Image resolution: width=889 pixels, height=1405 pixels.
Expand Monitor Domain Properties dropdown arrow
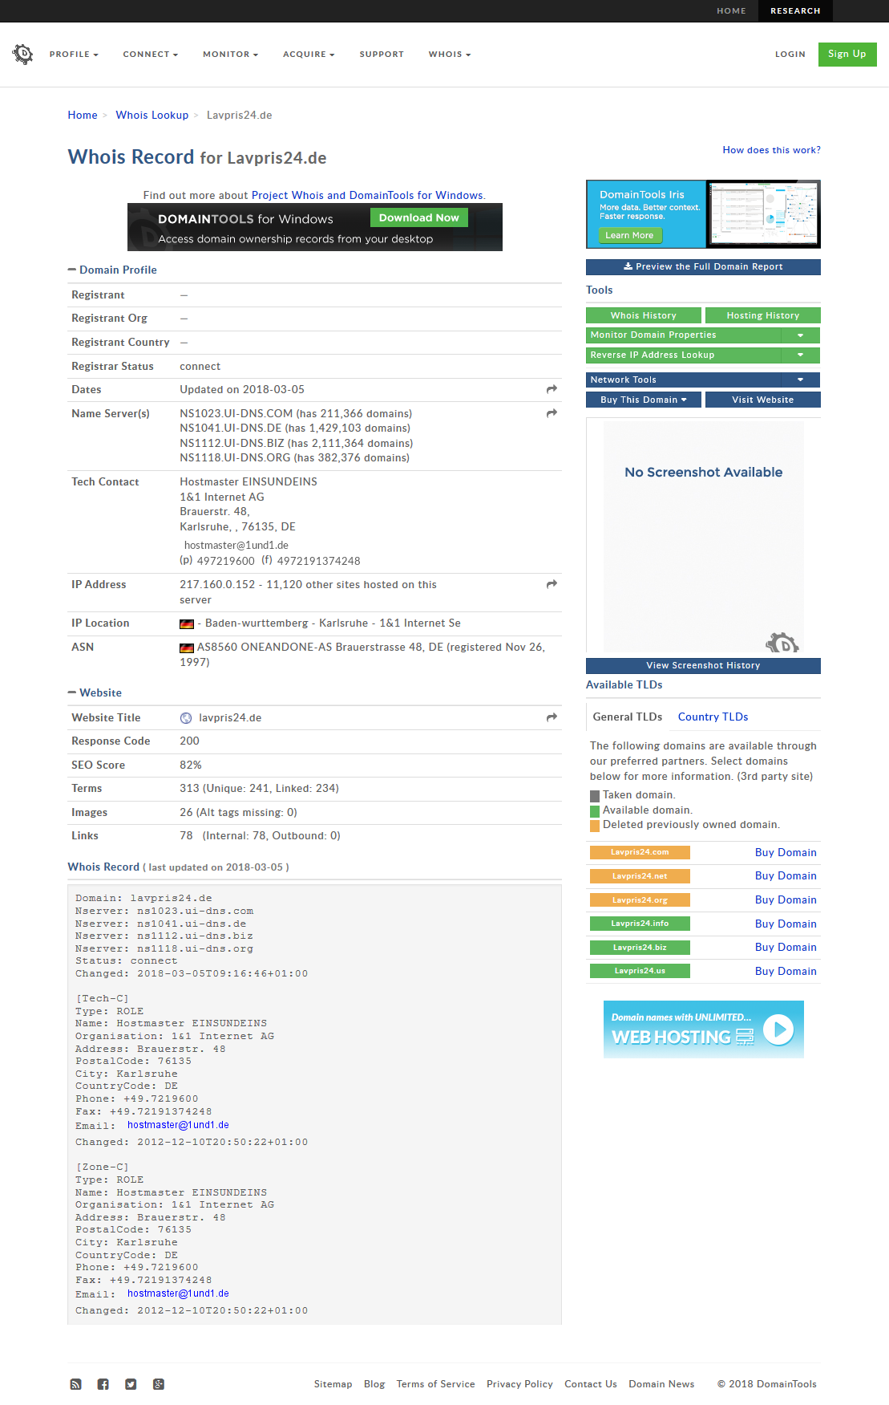800,335
